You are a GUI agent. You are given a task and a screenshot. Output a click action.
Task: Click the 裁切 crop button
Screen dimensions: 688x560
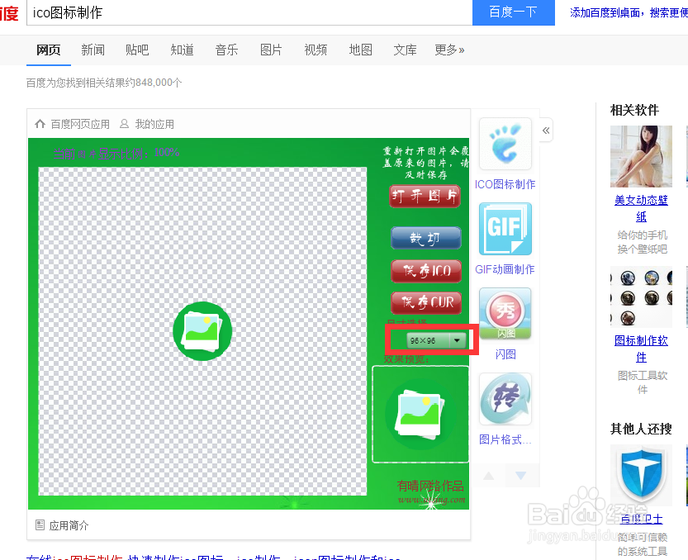click(426, 238)
